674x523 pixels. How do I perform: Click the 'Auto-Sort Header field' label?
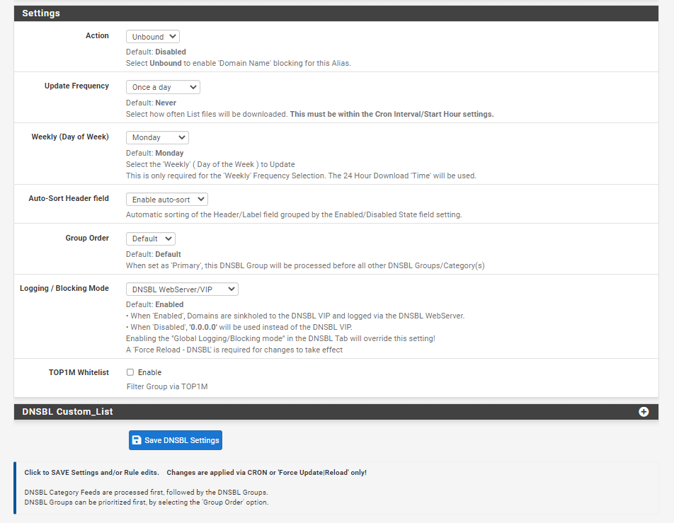(69, 199)
